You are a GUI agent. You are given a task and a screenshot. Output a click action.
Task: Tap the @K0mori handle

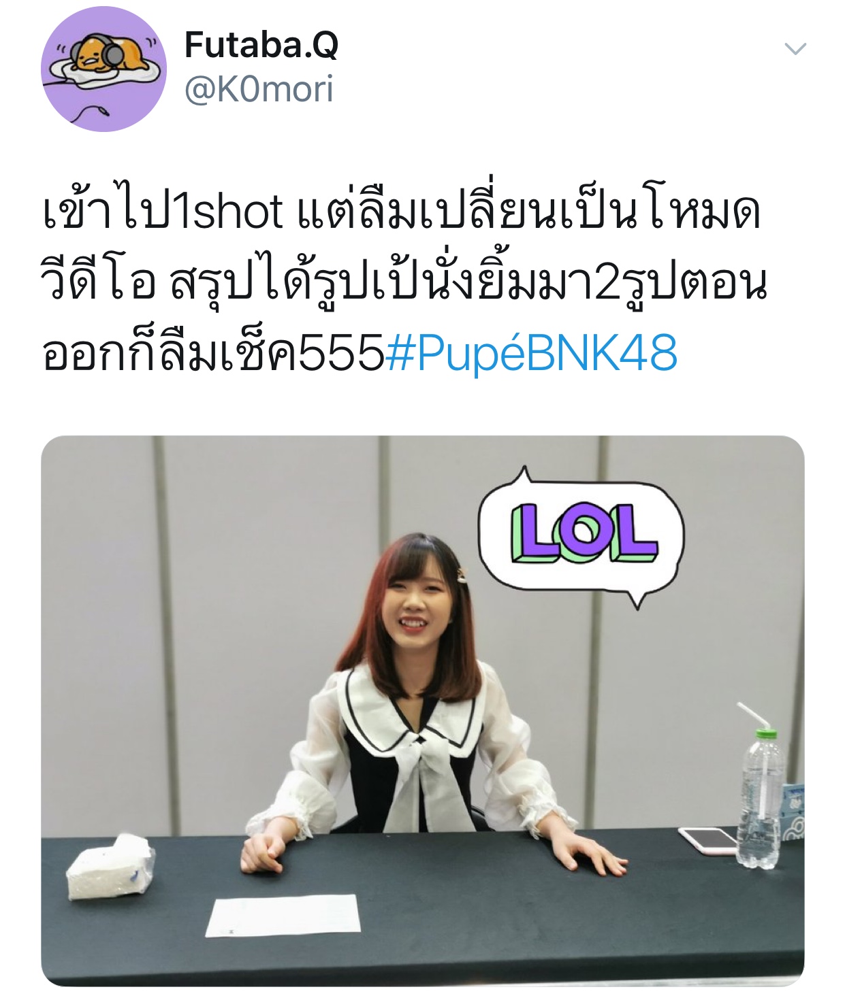coord(259,89)
